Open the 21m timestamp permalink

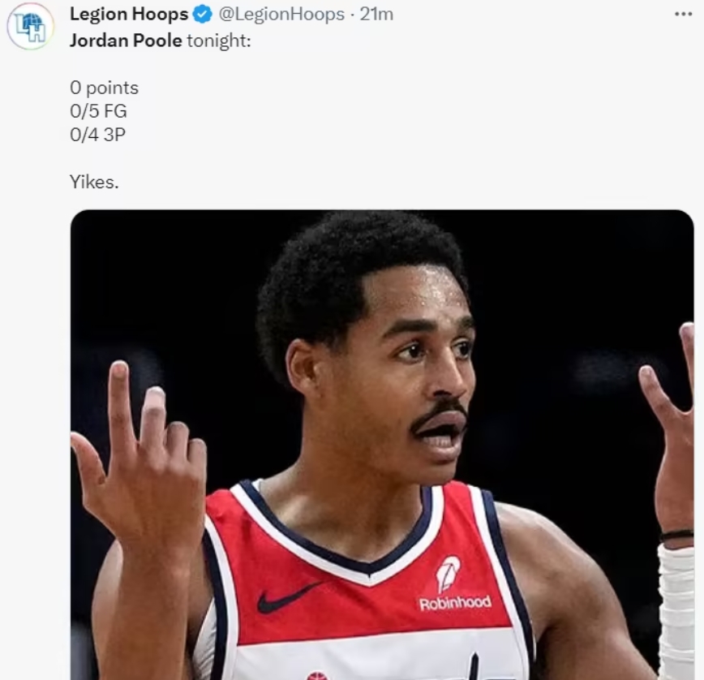pos(376,15)
